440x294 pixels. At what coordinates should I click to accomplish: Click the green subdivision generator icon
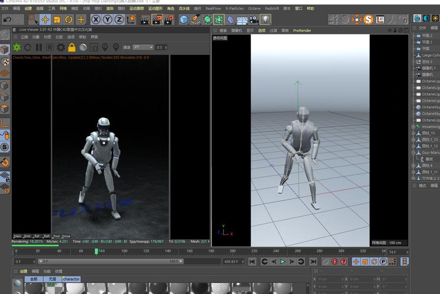coord(208,20)
